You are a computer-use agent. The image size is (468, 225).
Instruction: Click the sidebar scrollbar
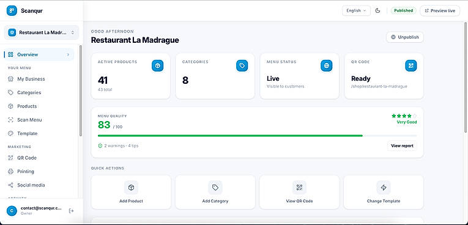click(x=81, y=90)
